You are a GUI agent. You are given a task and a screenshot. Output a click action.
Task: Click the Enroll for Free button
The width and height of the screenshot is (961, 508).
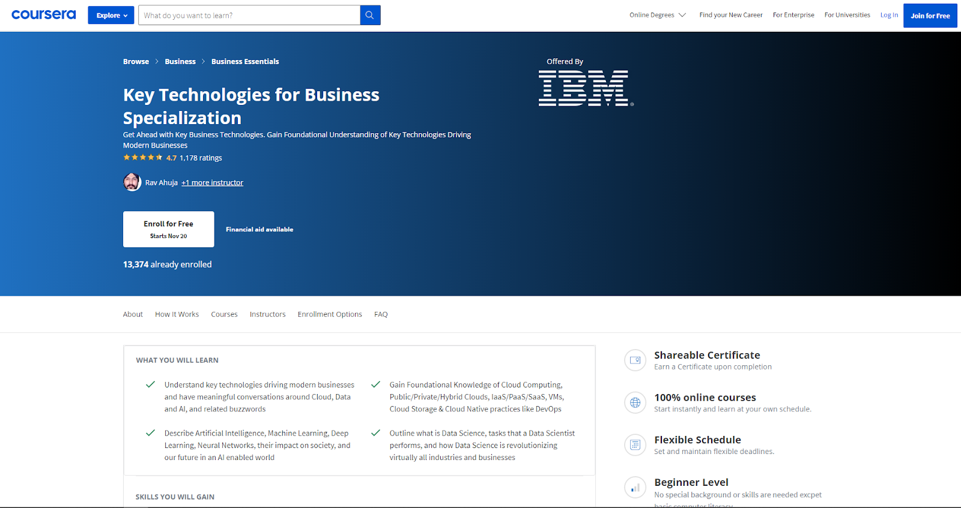coord(169,229)
